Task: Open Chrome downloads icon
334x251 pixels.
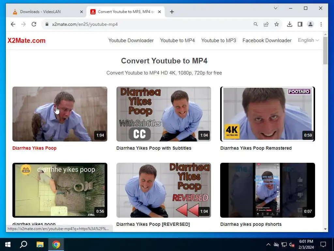Action: (x=290, y=24)
